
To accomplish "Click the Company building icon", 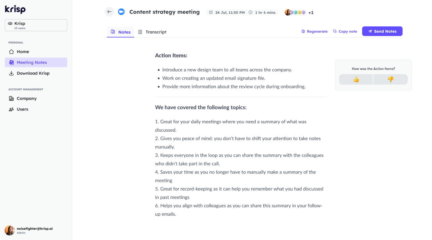I will pyautogui.click(x=11, y=98).
